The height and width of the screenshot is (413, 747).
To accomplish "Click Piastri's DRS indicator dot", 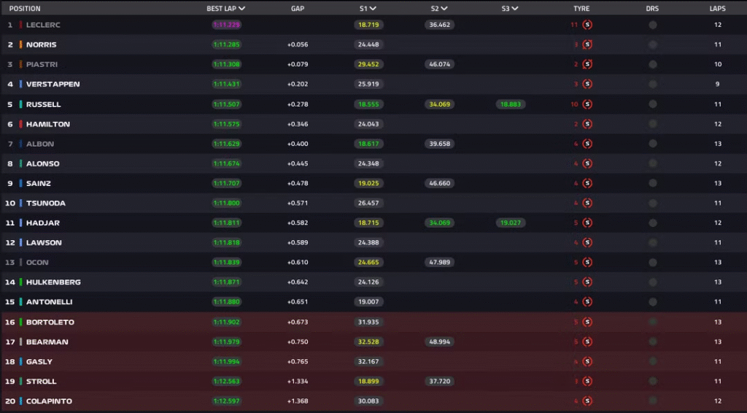I will (653, 64).
